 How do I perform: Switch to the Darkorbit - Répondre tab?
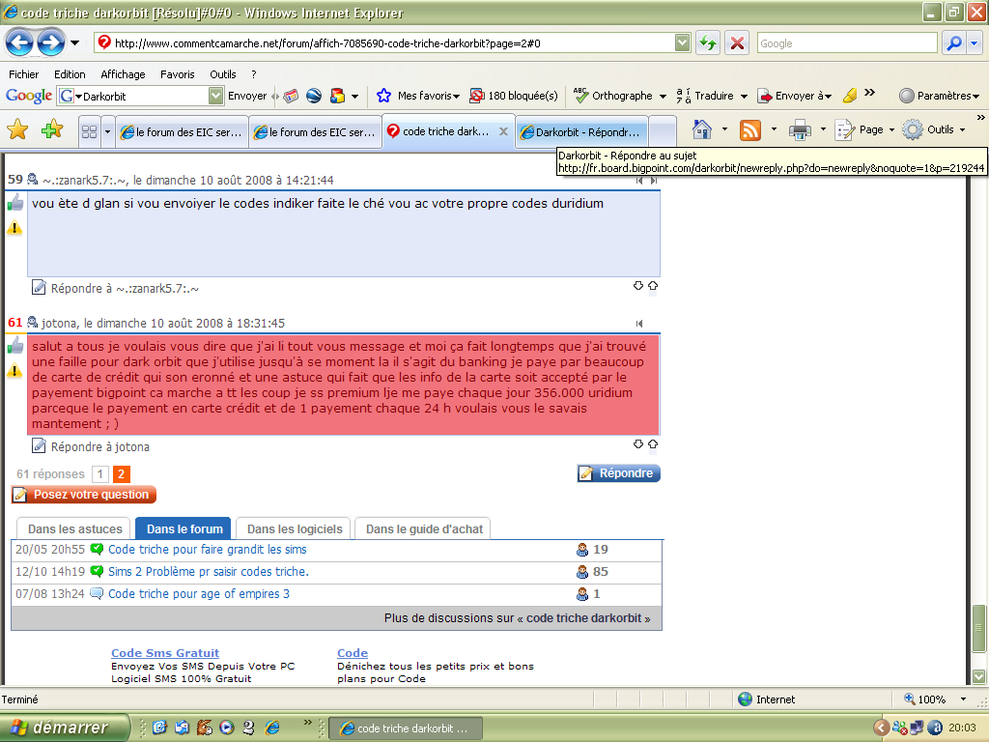(581, 131)
